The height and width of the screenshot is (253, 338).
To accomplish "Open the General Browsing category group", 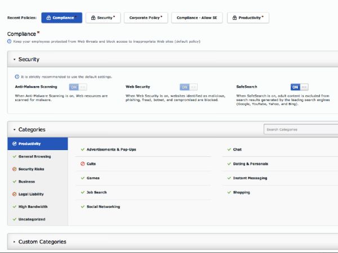I will click(x=34, y=156).
